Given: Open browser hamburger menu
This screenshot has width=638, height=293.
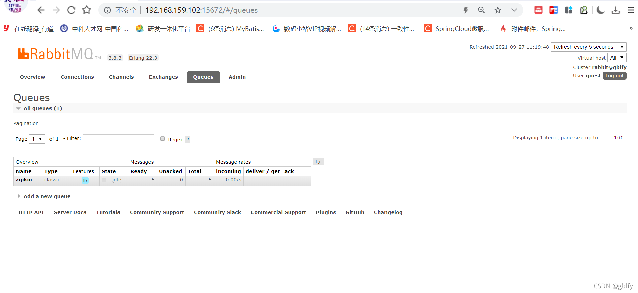Looking at the screenshot, I should coord(631,10).
